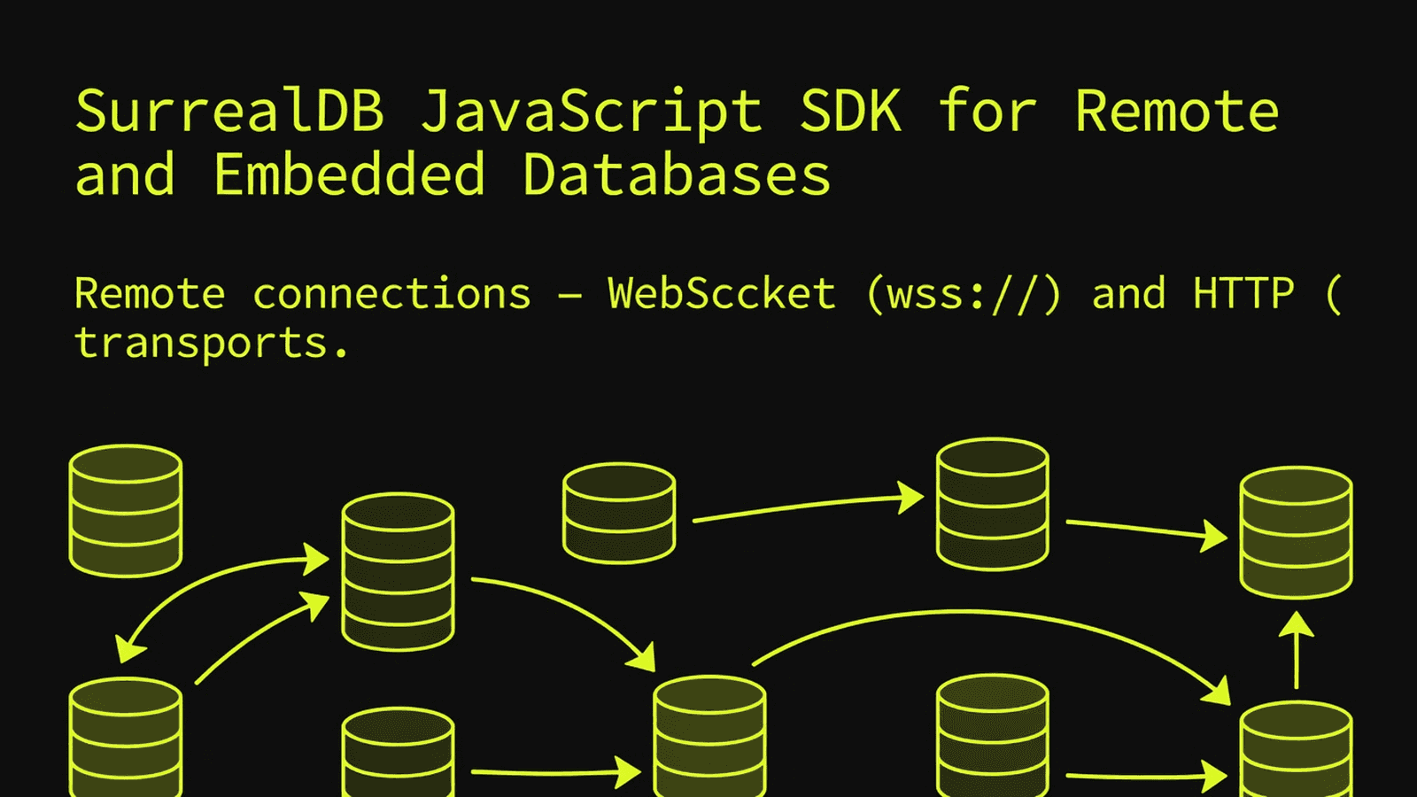Click the word "Databases" in the heading

pos(677,174)
